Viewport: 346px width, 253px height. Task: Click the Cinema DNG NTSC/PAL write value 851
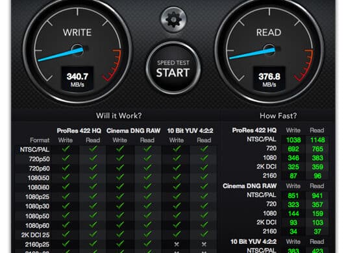293,196
